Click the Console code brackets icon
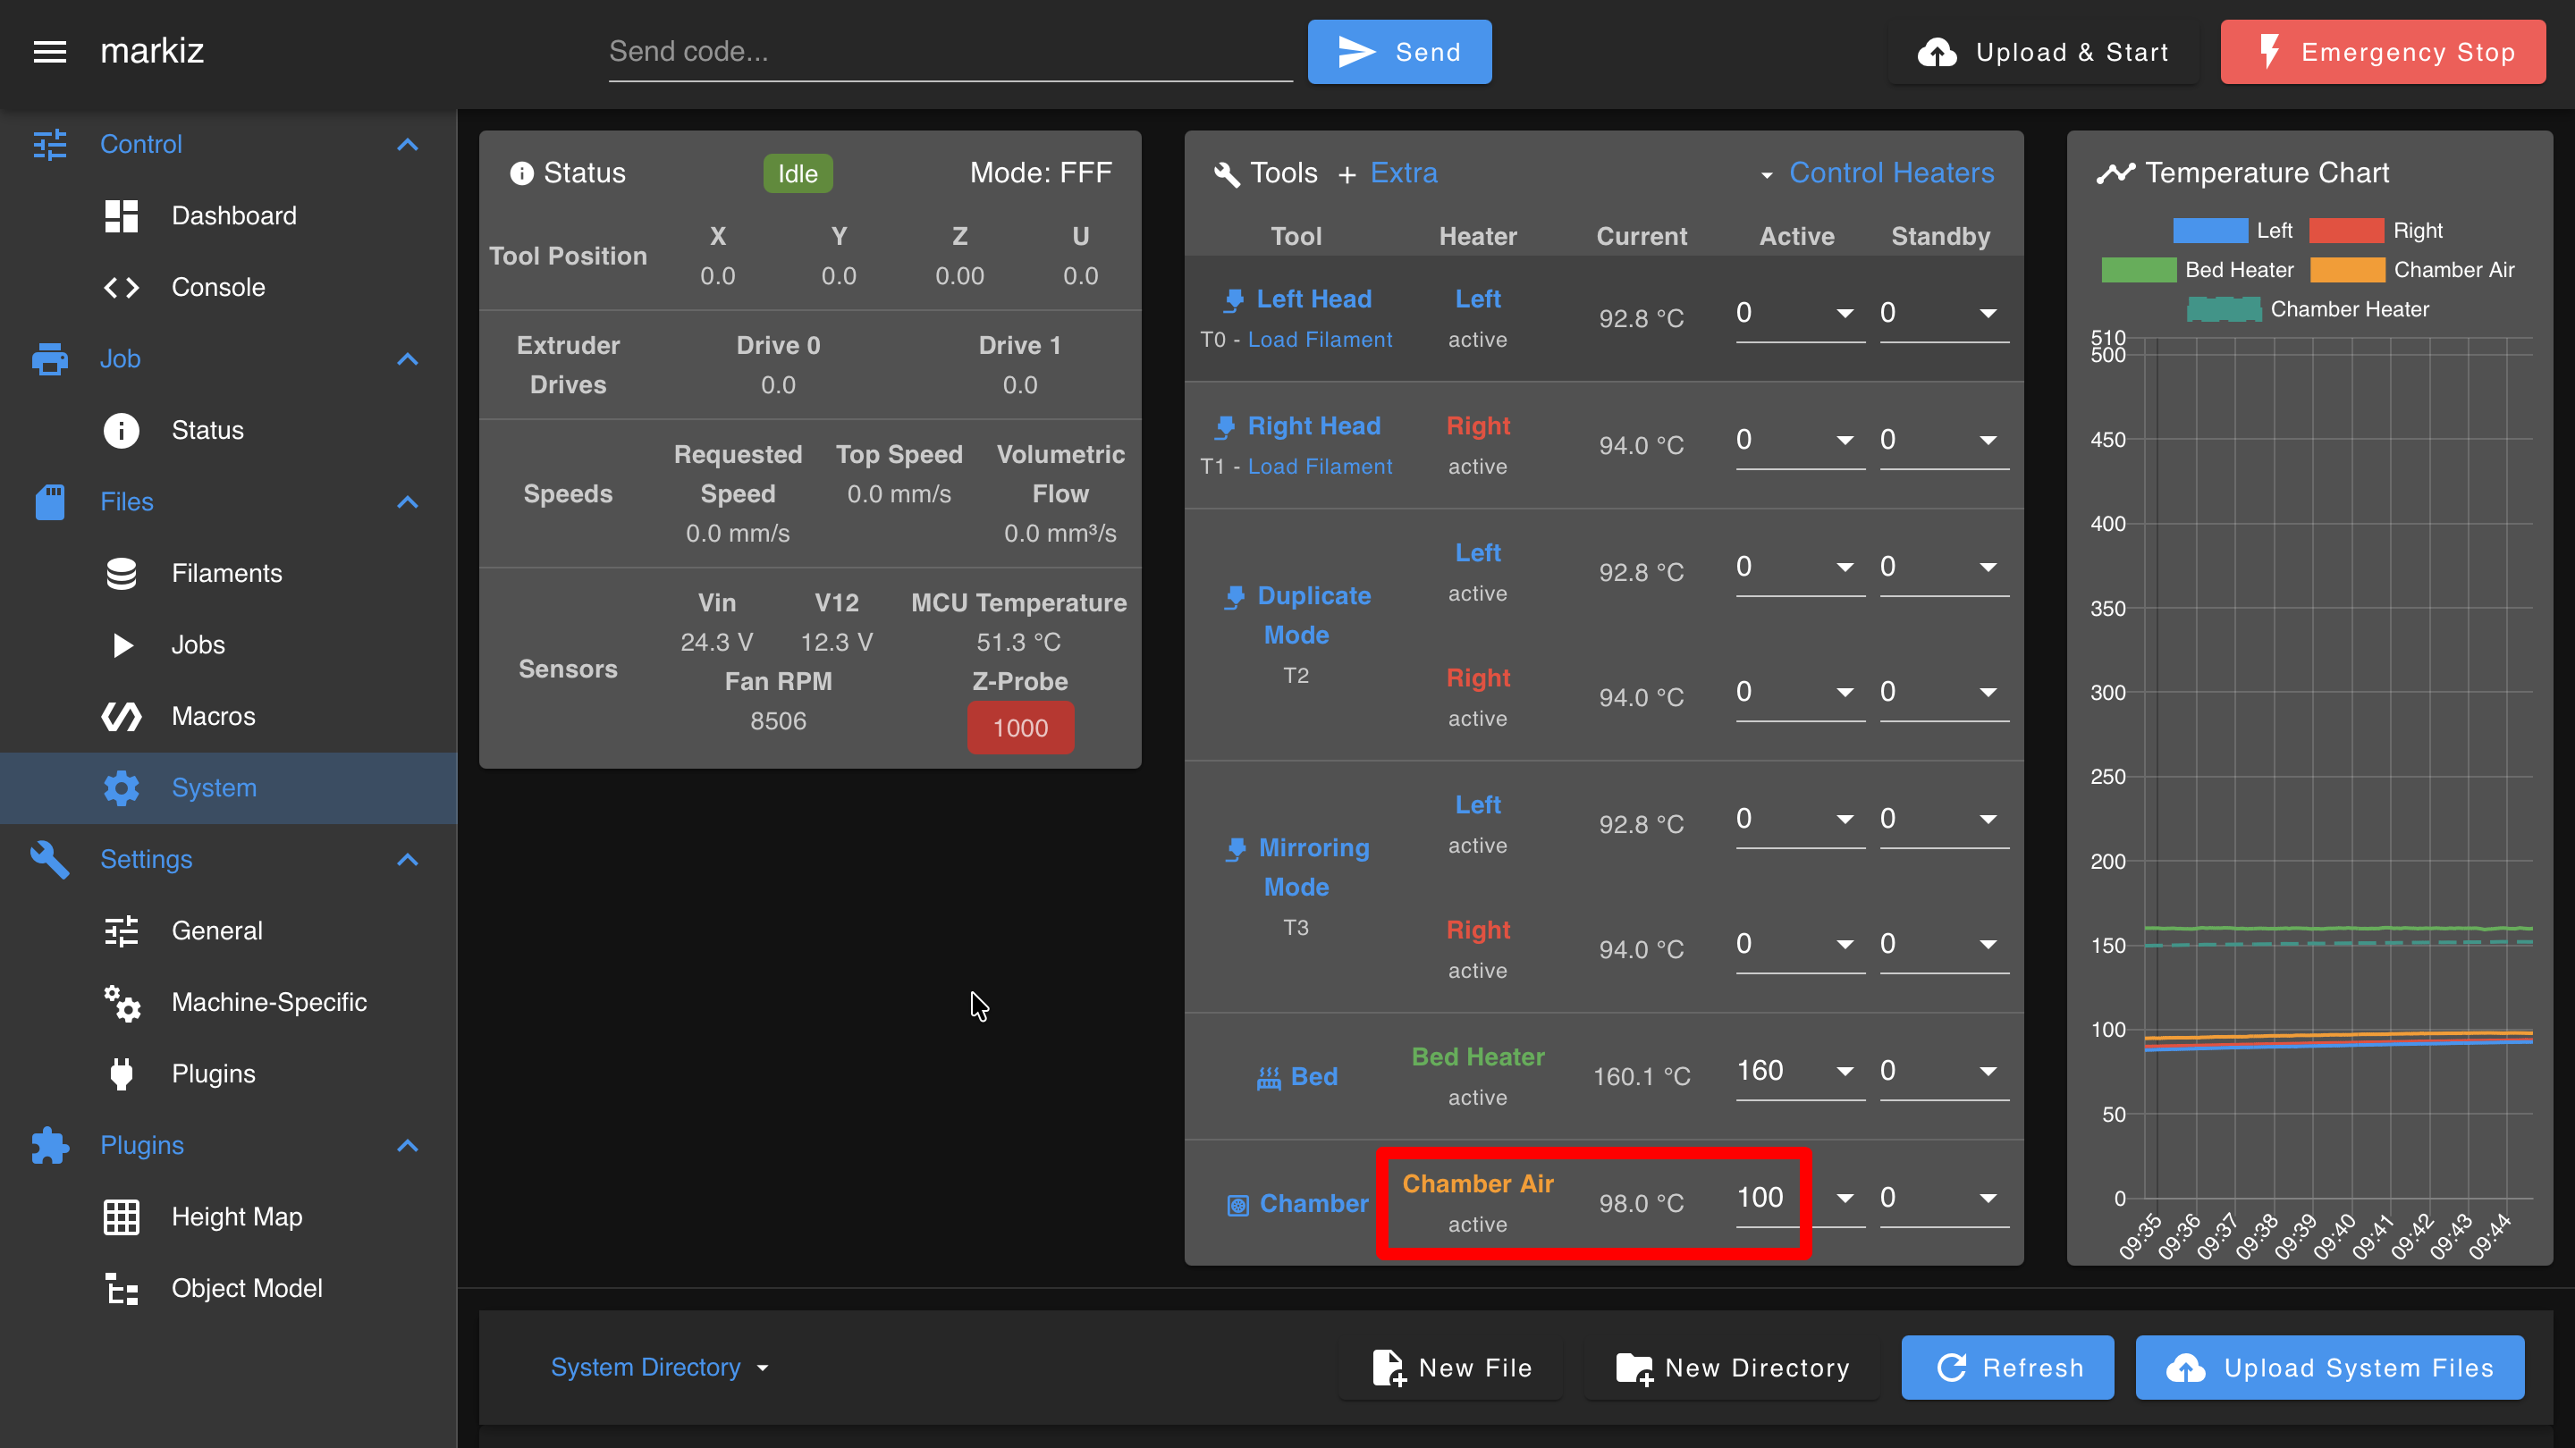 [x=121, y=288]
